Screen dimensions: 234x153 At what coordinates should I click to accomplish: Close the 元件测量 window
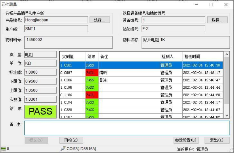226,4
